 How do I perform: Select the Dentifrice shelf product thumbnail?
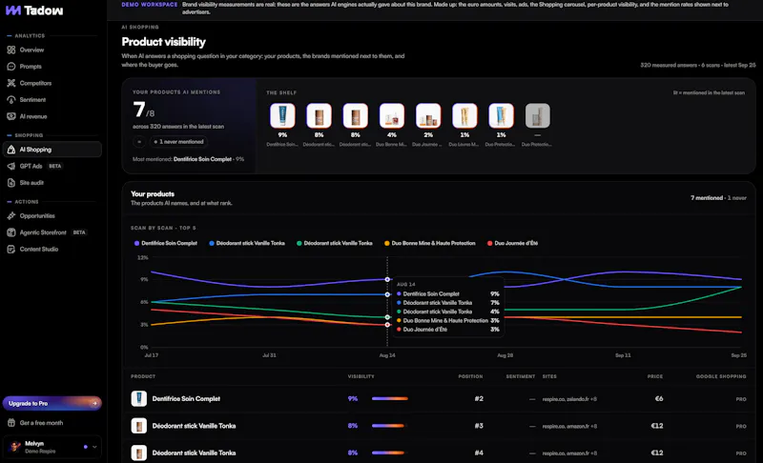(282, 115)
